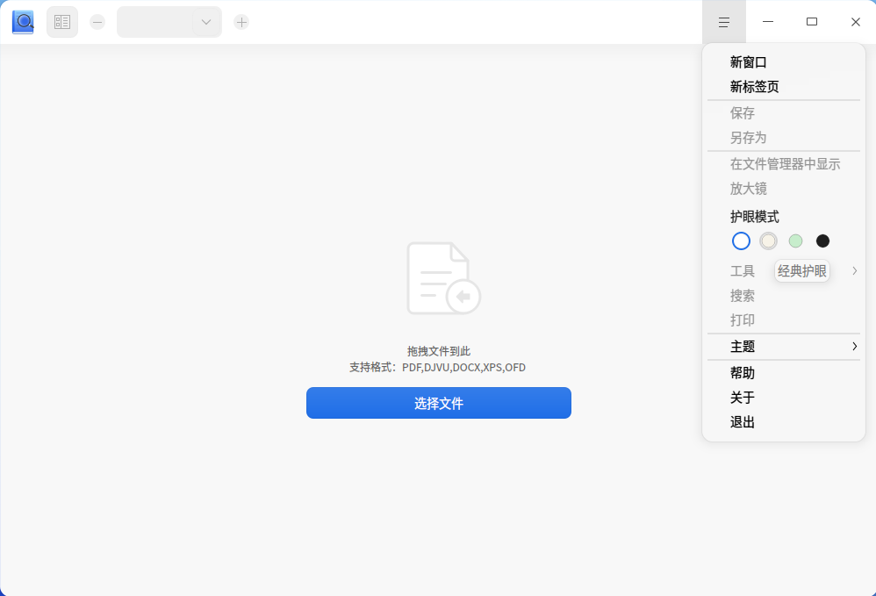Screen dimensions: 876x596
Task: Click the 选择文件 button
Action: pyautogui.click(x=439, y=403)
